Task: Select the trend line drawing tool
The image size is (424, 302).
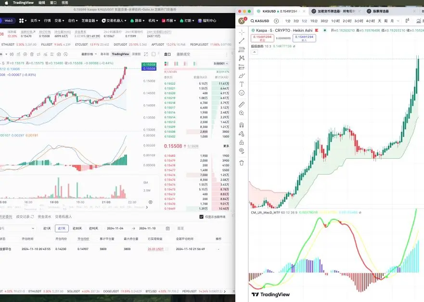Action: click(x=242, y=41)
